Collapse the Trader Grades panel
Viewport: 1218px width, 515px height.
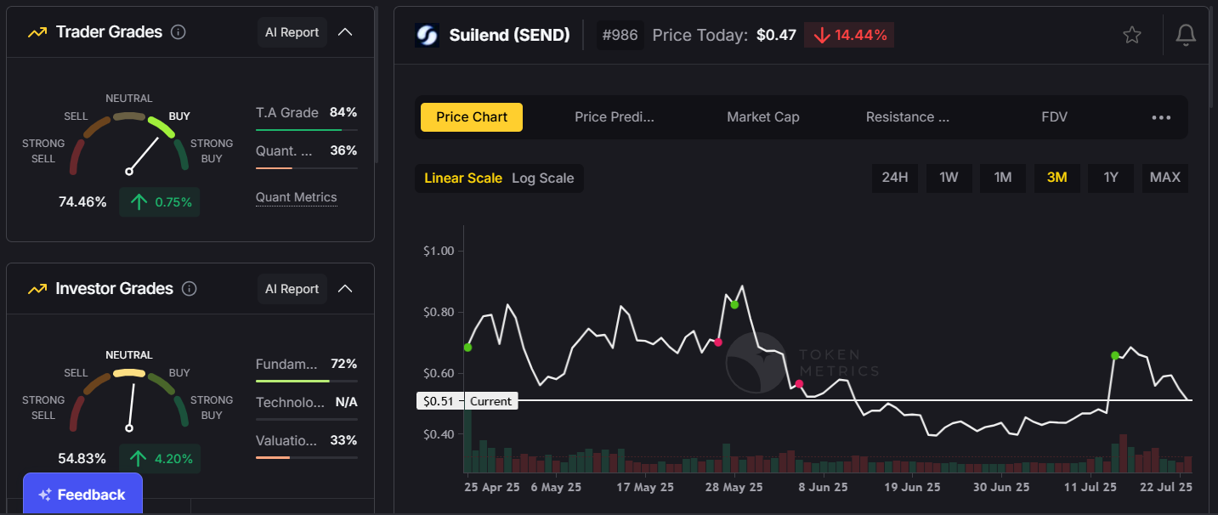345,32
